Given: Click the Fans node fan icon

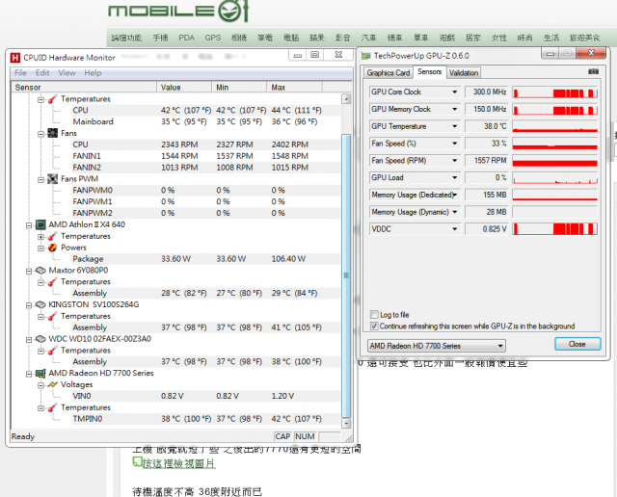Looking at the screenshot, I should pyautogui.click(x=52, y=133).
